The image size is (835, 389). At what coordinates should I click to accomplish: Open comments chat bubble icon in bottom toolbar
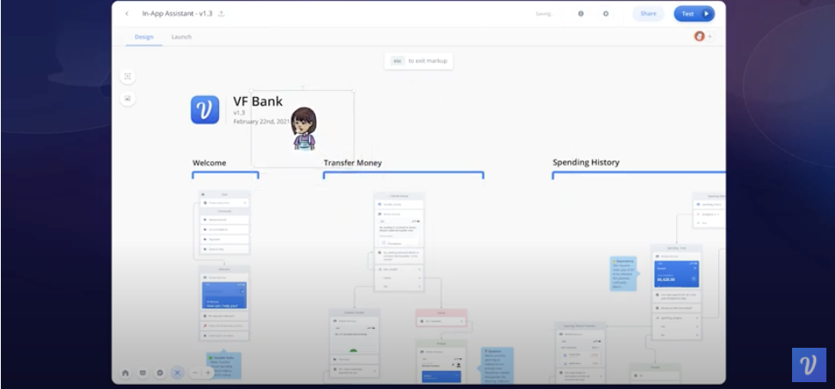point(159,373)
